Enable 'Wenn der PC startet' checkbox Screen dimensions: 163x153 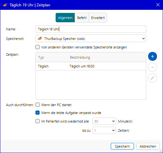point(37,105)
